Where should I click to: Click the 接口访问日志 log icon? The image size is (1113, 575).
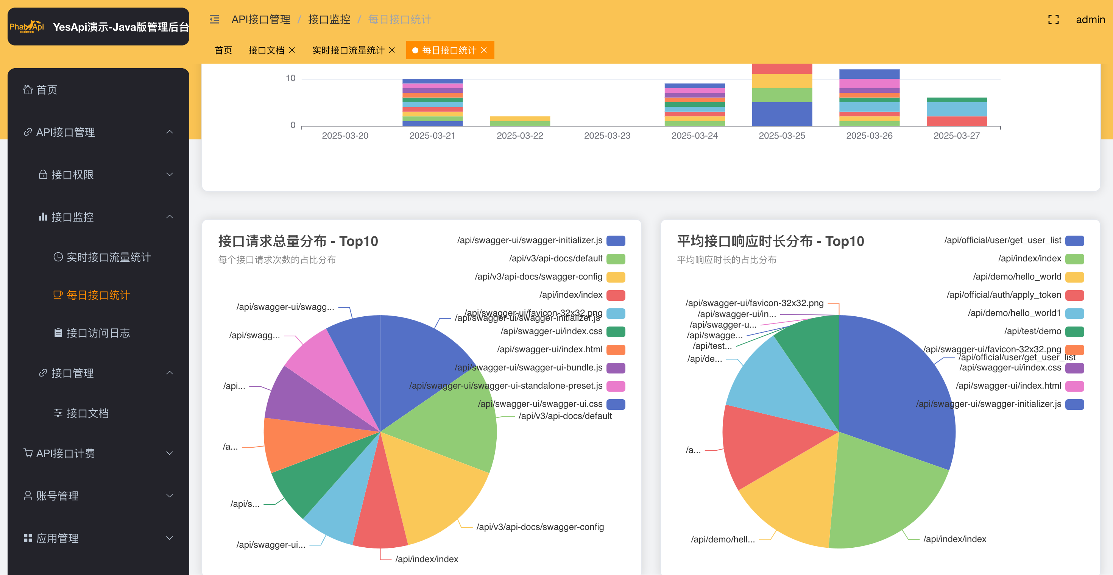tap(58, 333)
